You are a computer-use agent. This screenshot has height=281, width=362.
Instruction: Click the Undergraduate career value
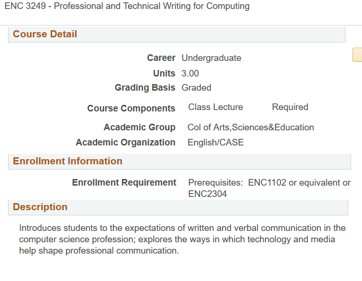coord(211,58)
